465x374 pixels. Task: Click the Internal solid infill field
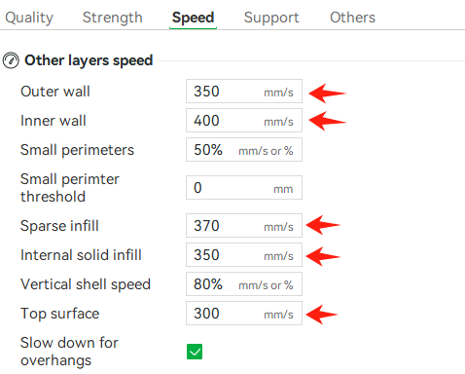pyautogui.click(x=244, y=255)
